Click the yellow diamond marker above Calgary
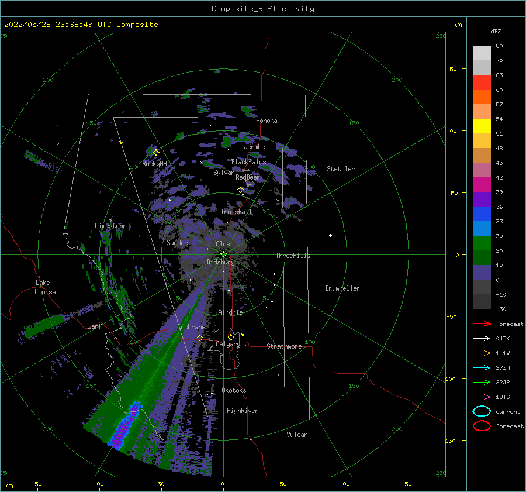The height and width of the screenshot is (492, 526). pos(231,337)
